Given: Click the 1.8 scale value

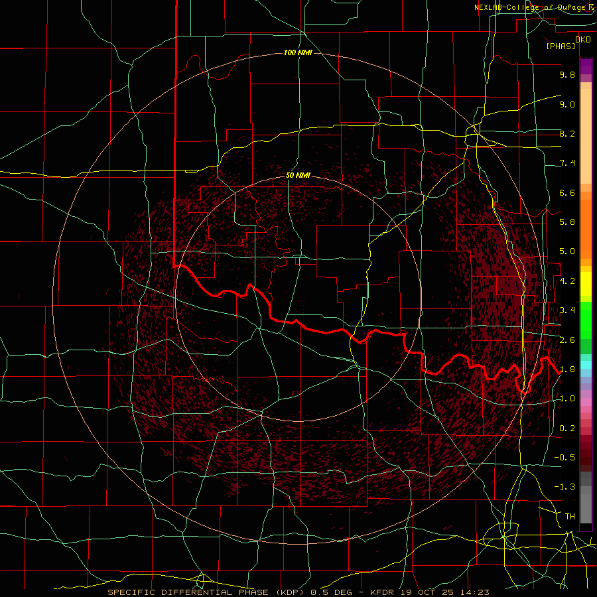Looking at the screenshot, I should (x=567, y=369).
